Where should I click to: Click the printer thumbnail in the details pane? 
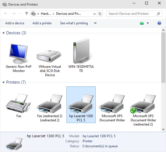point(14,144)
